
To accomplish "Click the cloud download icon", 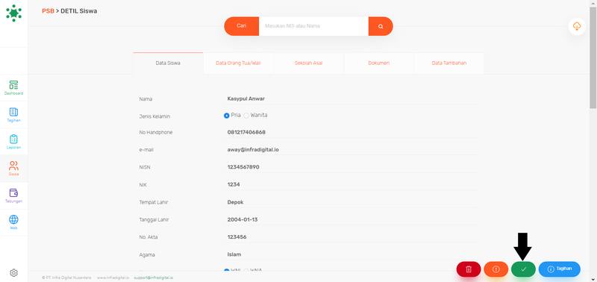I will pyautogui.click(x=577, y=26).
